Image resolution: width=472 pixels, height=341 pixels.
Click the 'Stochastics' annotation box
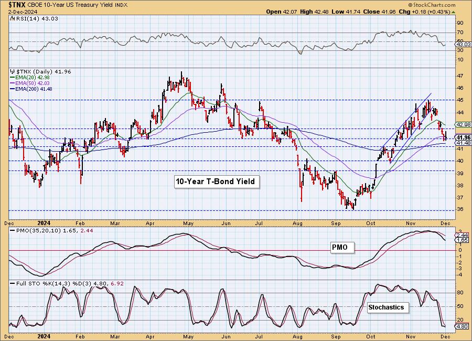tap(388, 307)
